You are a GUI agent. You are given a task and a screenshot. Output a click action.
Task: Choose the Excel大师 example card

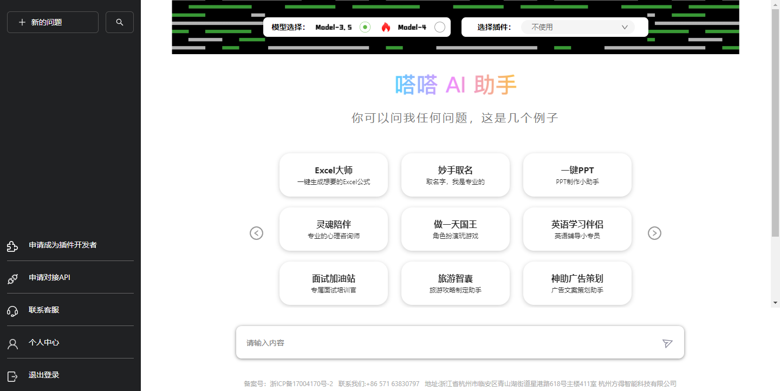(x=334, y=175)
